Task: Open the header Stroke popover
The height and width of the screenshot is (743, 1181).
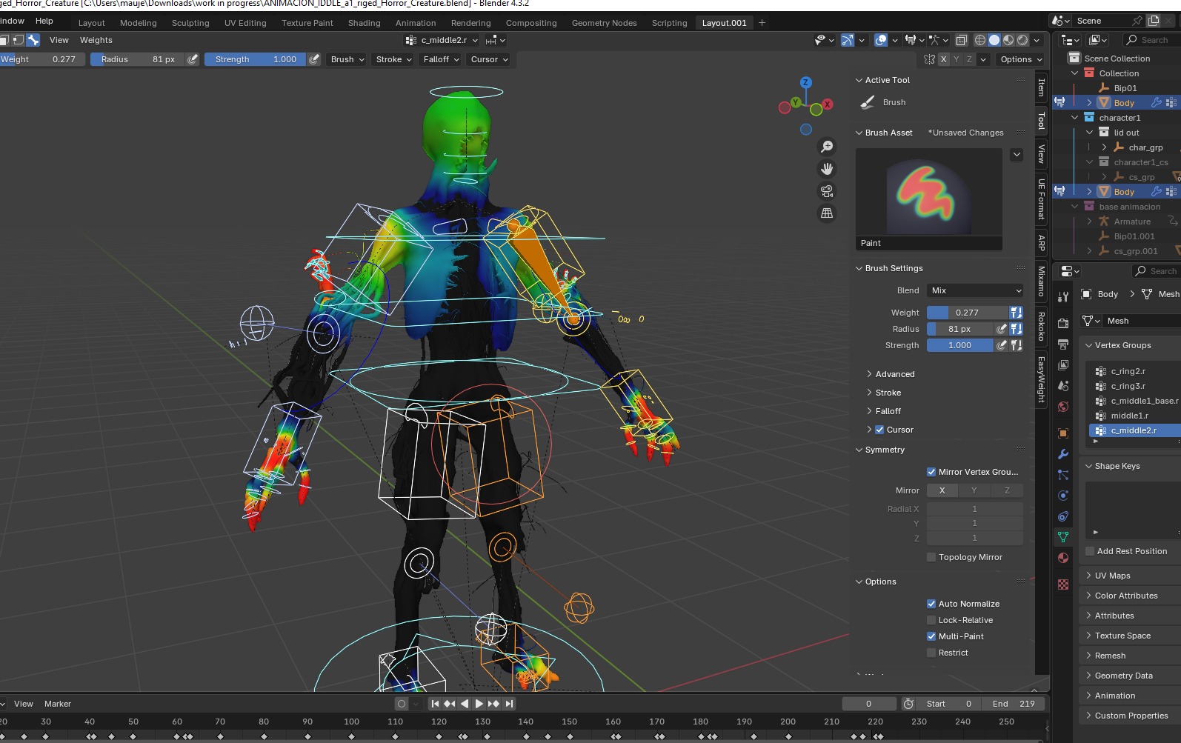Action: pos(393,59)
